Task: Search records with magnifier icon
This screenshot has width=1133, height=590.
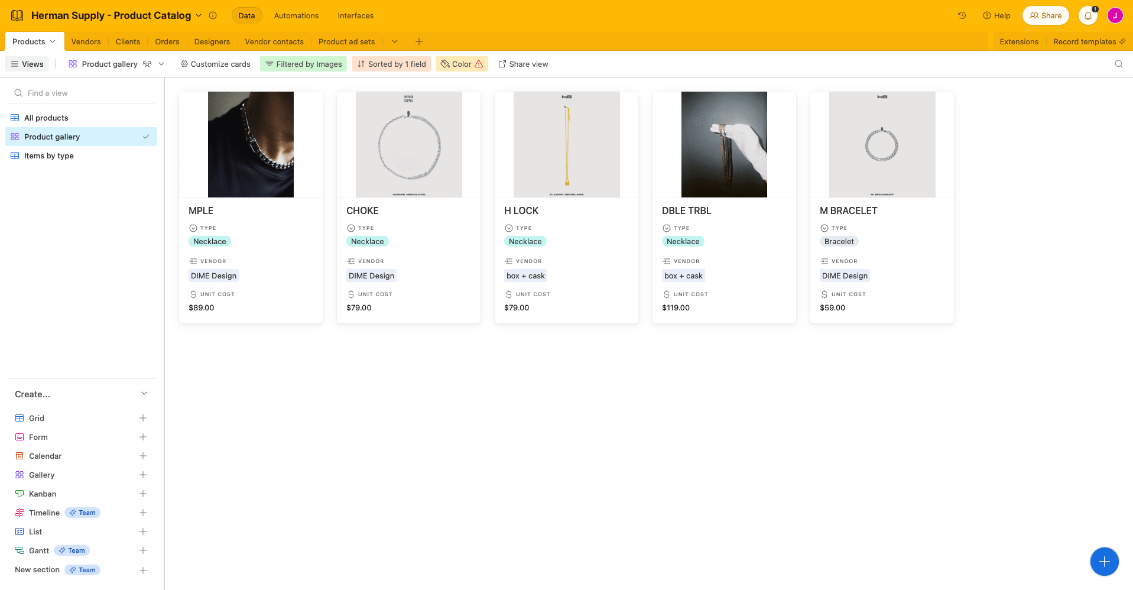Action: click(1118, 64)
